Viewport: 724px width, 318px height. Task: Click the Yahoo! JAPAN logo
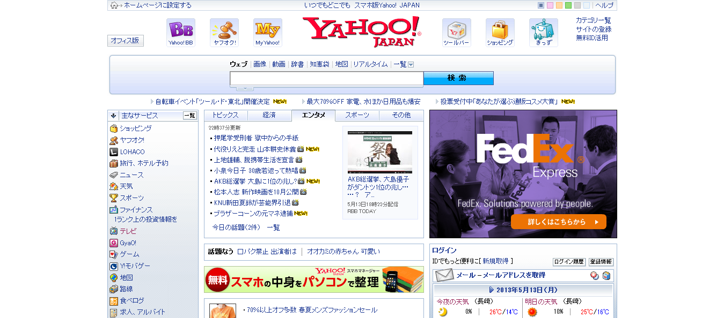[x=362, y=32]
